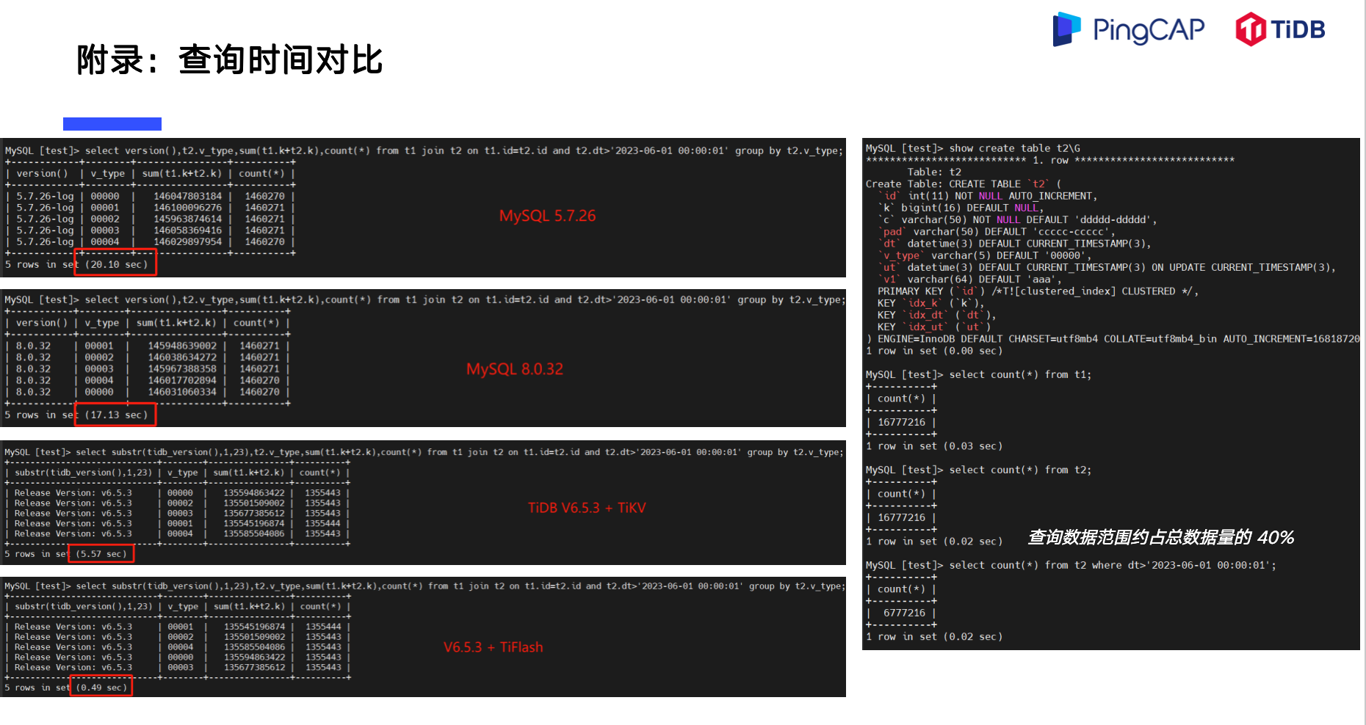Click the count query with dt>'2023-06-01' filter
The image size is (1366, 725).
pyautogui.click(x=1113, y=565)
